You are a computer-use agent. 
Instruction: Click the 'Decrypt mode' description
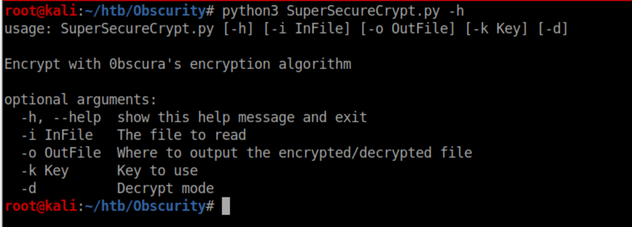(x=165, y=188)
